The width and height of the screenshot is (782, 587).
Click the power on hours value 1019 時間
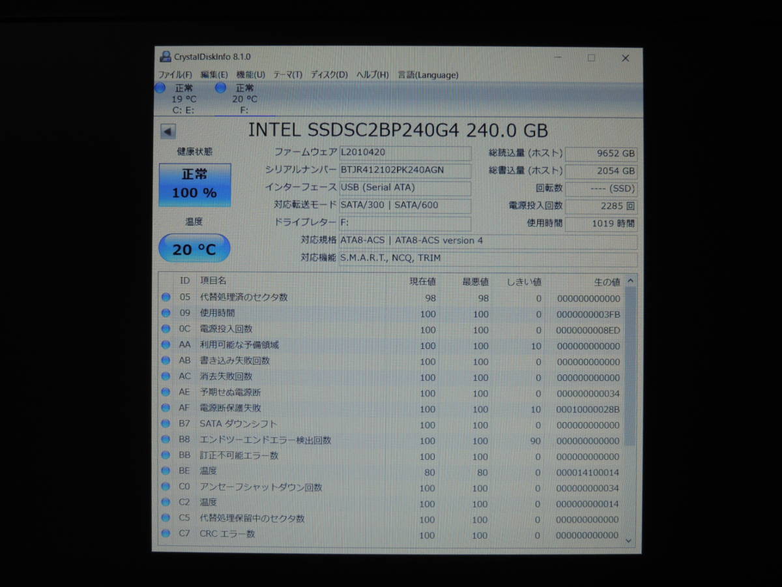click(x=601, y=224)
